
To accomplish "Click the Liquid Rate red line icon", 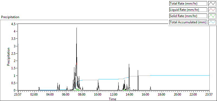I will [212, 10].
